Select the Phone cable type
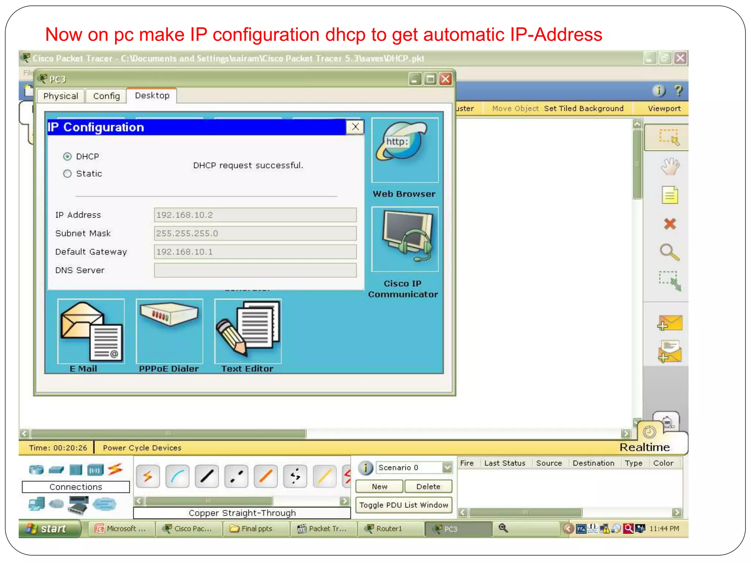751x563 pixels. [x=295, y=476]
